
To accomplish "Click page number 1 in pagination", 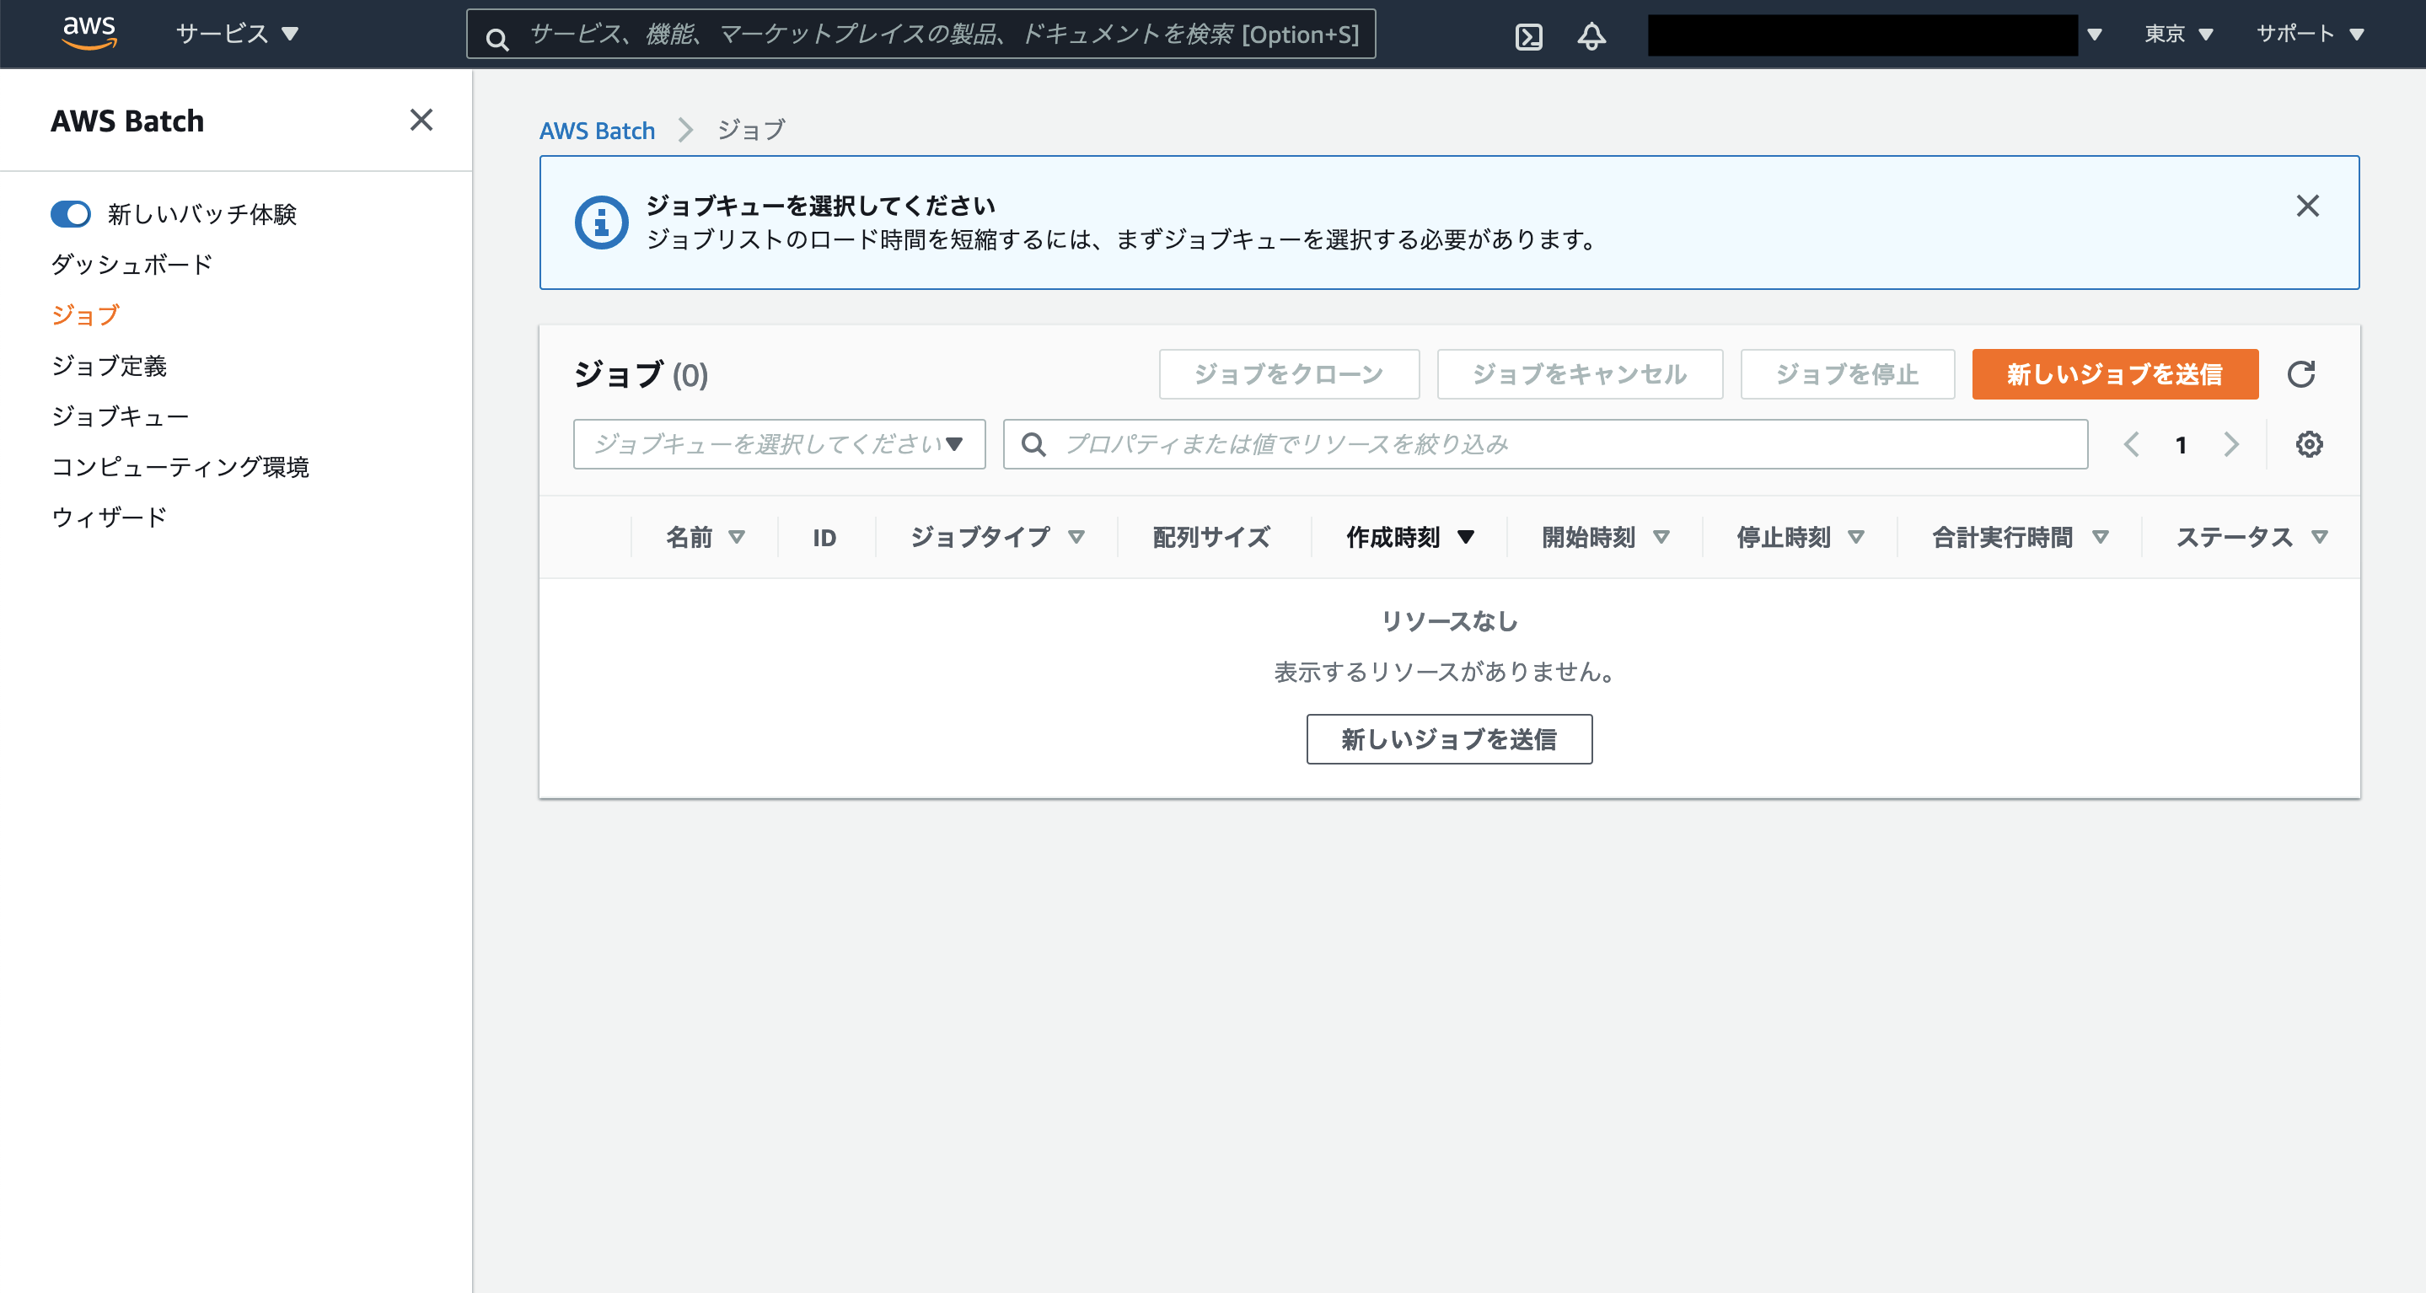I will (x=2180, y=444).
